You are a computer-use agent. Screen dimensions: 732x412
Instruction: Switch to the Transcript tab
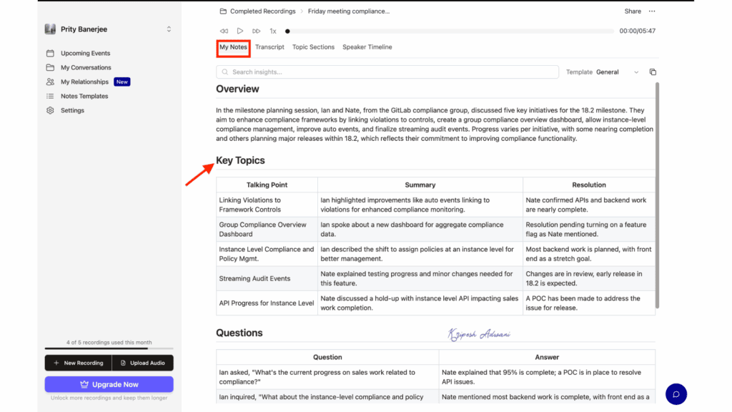269,47
